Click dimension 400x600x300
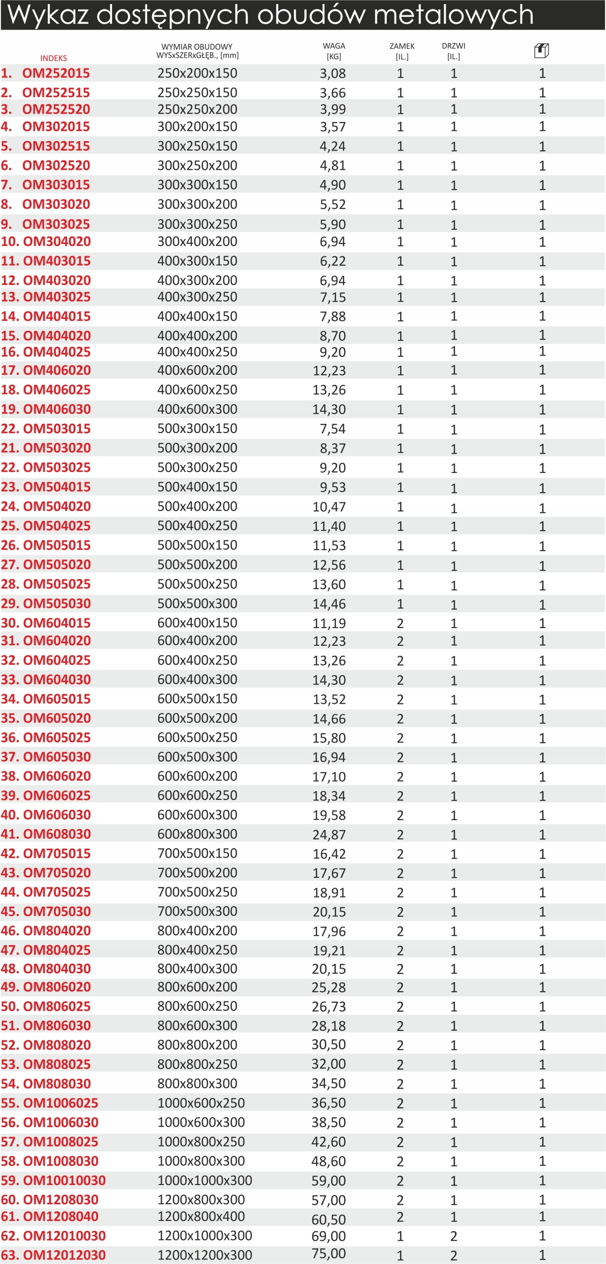Viewport: 606px width, 1264px height. pos(197,409)
